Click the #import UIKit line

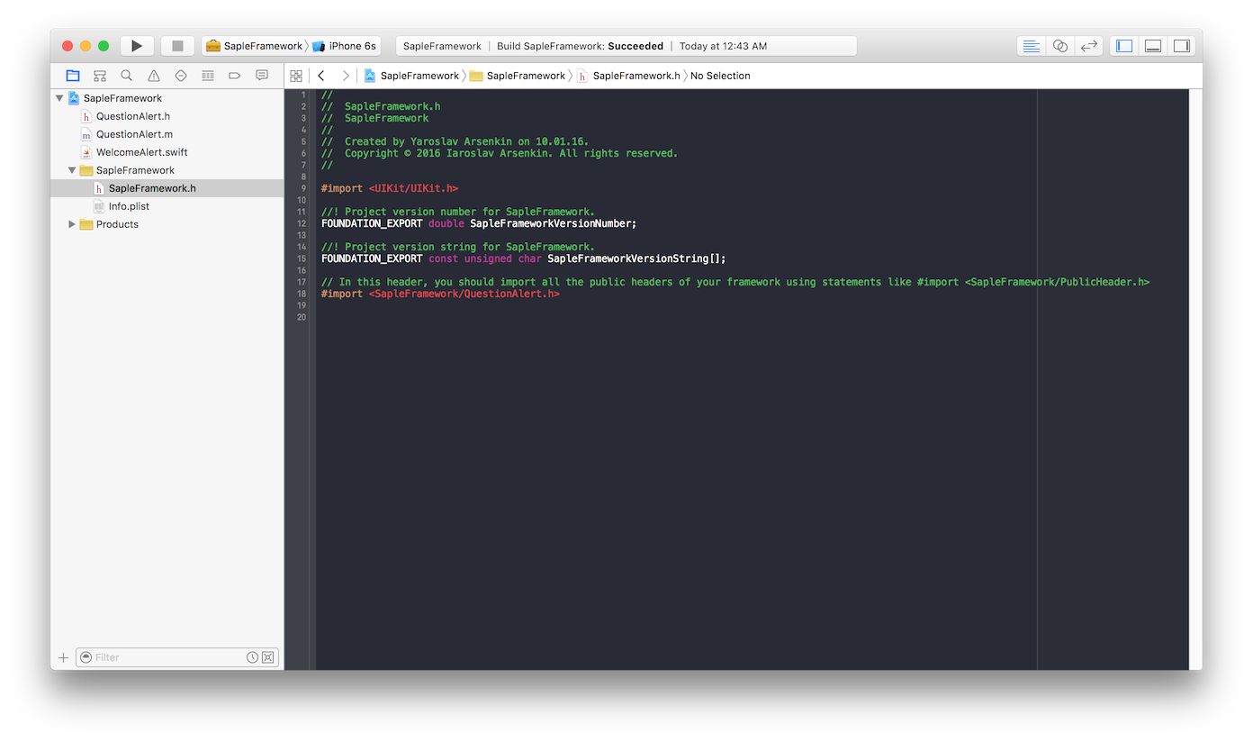pos(390,188)
